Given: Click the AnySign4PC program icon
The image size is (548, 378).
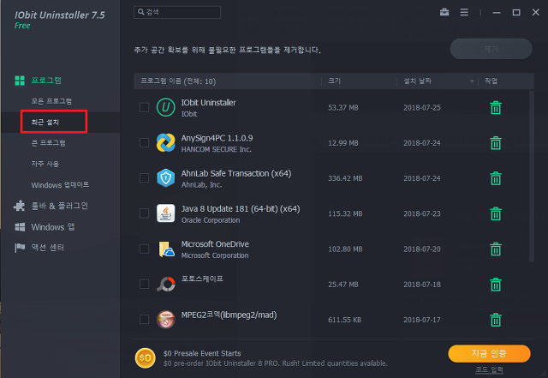Looking at the screenshot, I should tap(165, 143).
